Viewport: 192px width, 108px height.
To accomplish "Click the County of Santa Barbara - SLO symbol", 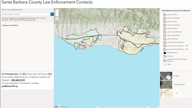I will click(x=165, y=46).
